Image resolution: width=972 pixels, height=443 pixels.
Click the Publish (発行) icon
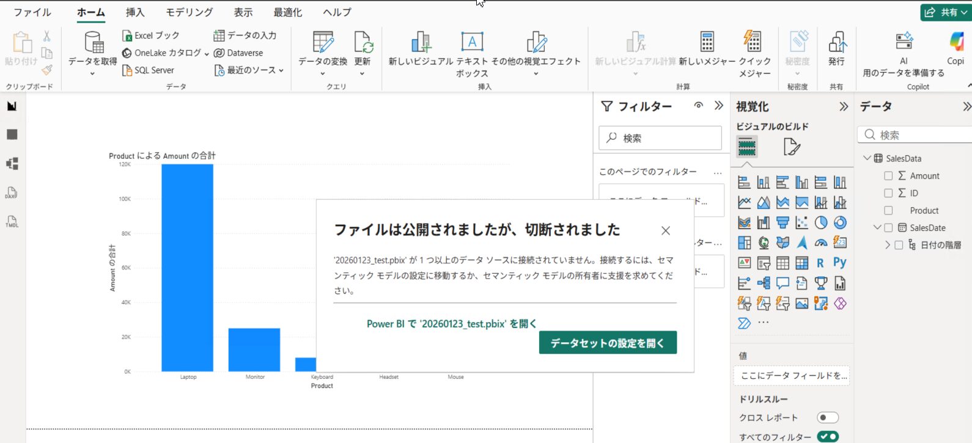tap(836, 44)
